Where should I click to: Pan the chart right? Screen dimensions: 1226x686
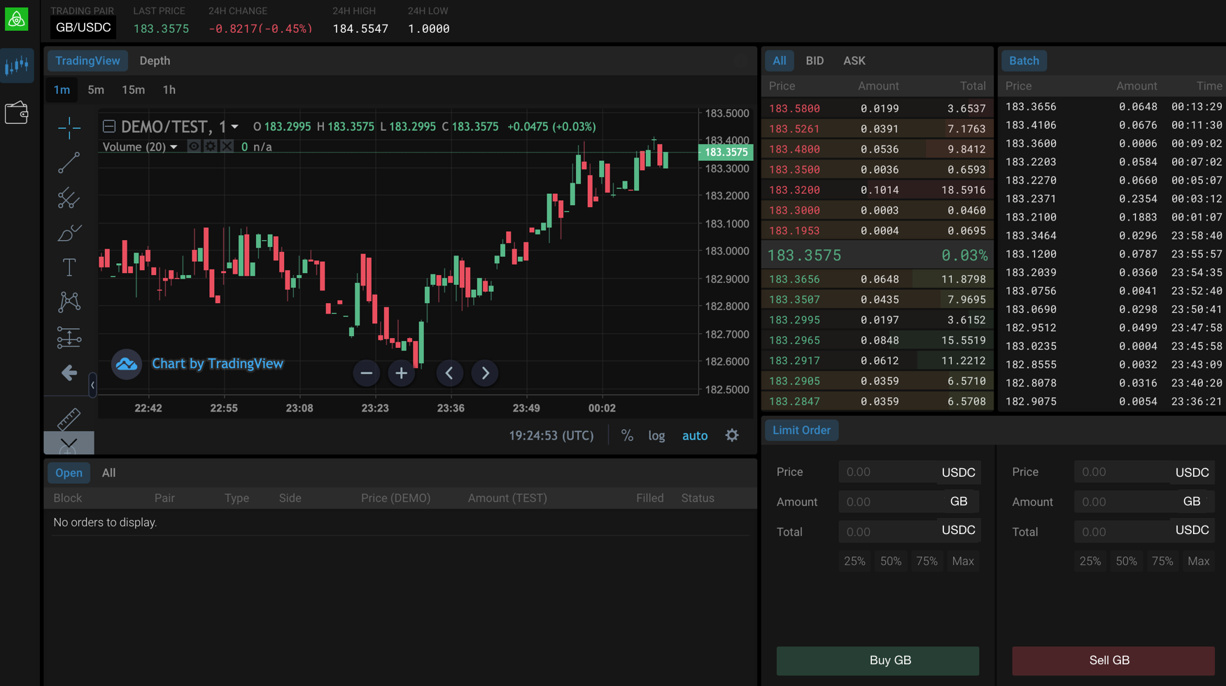(x=485, y=373)
